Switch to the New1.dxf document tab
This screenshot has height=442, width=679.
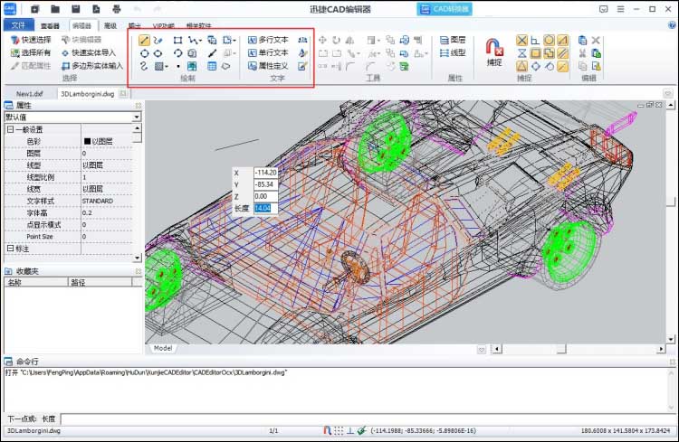[x=30, y=93]
